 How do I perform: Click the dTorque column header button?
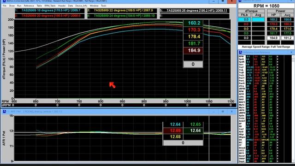[x=251, y=11]
